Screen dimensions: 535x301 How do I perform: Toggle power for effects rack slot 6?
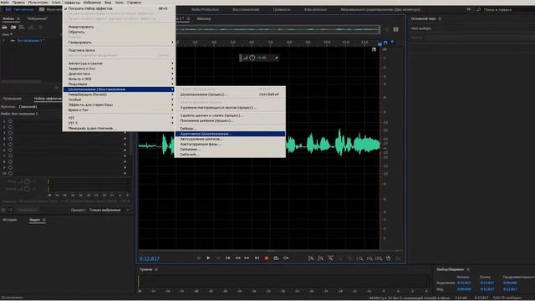tap(10, 150)
